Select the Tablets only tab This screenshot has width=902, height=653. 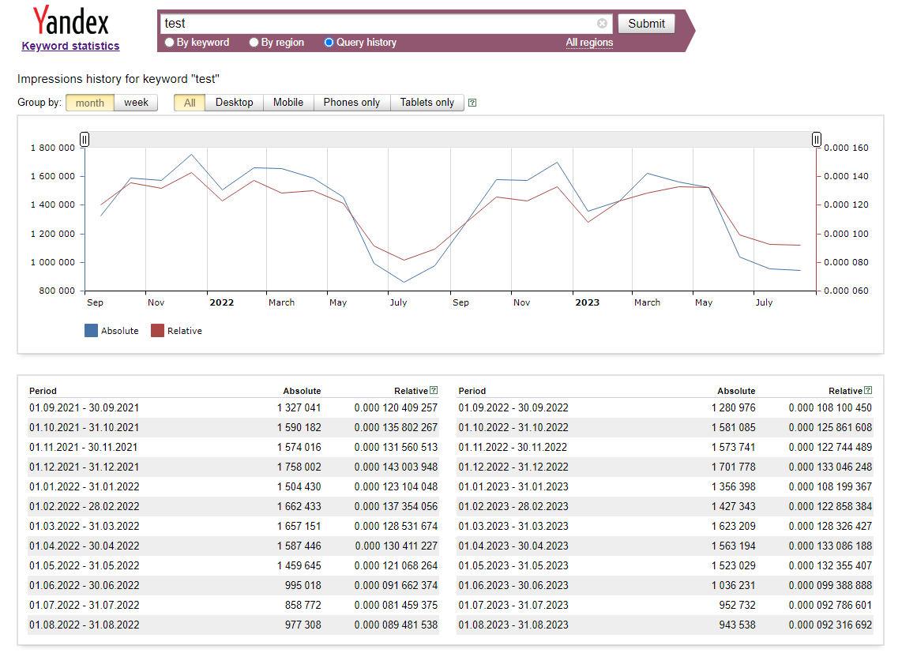point(427,102)
